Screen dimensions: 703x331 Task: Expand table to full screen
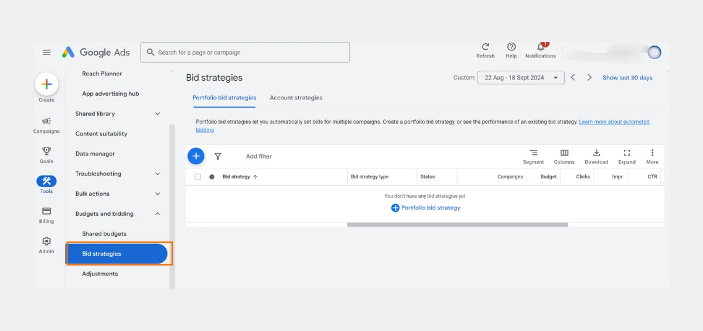627,156
